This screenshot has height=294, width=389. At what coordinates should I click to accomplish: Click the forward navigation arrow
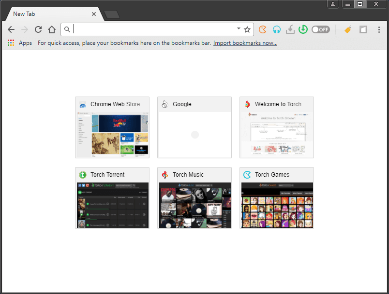[25, 30]
